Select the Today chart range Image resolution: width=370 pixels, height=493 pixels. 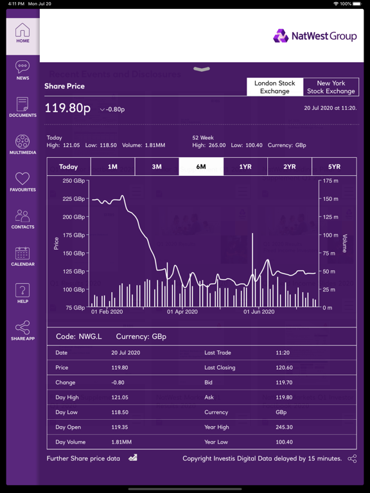[69, 167]
